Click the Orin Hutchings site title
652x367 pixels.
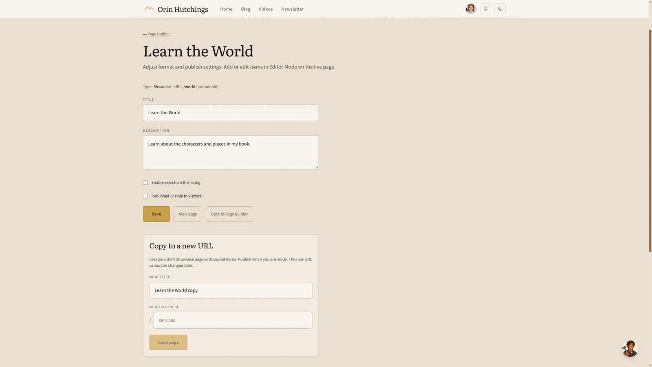183,9
